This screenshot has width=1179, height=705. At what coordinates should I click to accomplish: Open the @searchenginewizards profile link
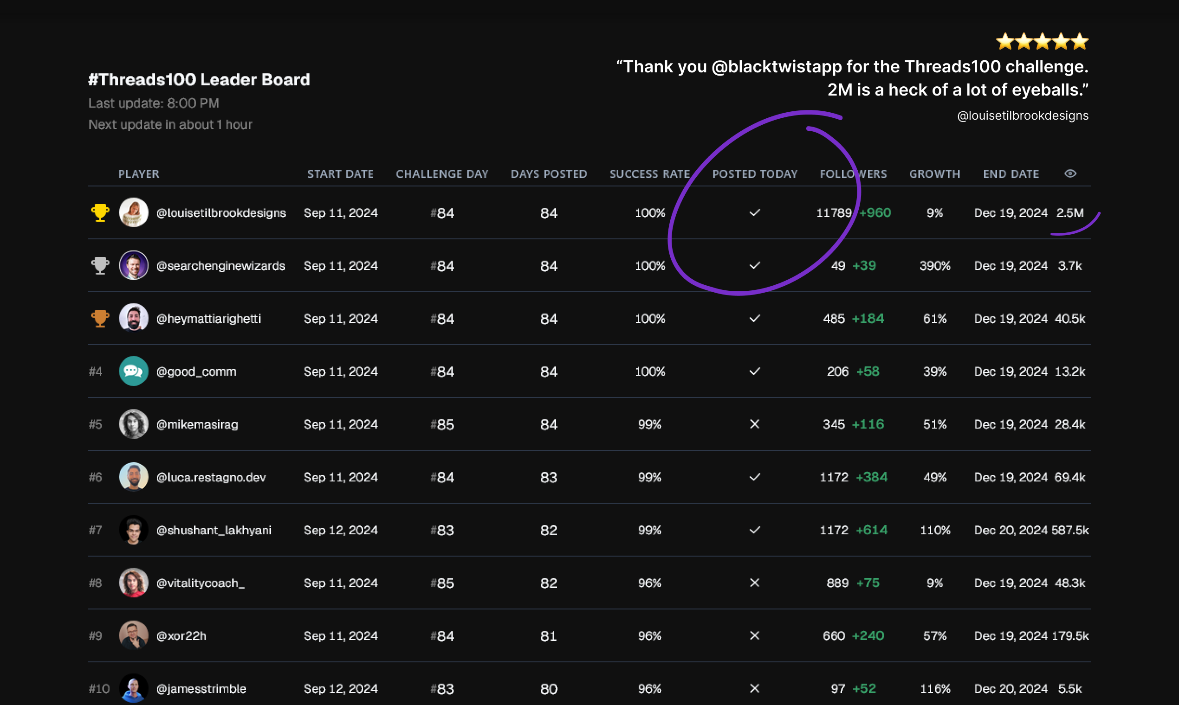pyautogui.click(x=220, y=266)
